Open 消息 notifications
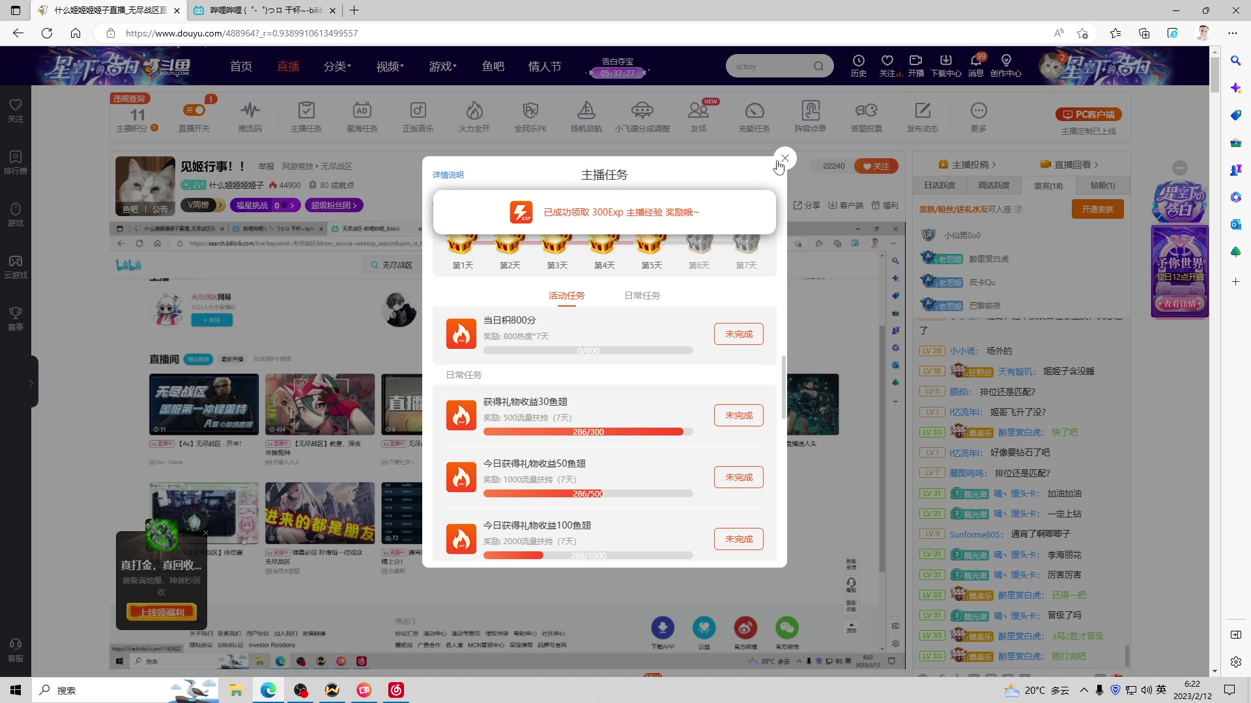Image resolution: width=1251 pixels, height=703 pixels. (975, 66)
